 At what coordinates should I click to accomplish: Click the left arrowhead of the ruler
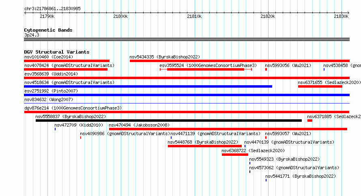pyautogui.click(x=25, y=13)
